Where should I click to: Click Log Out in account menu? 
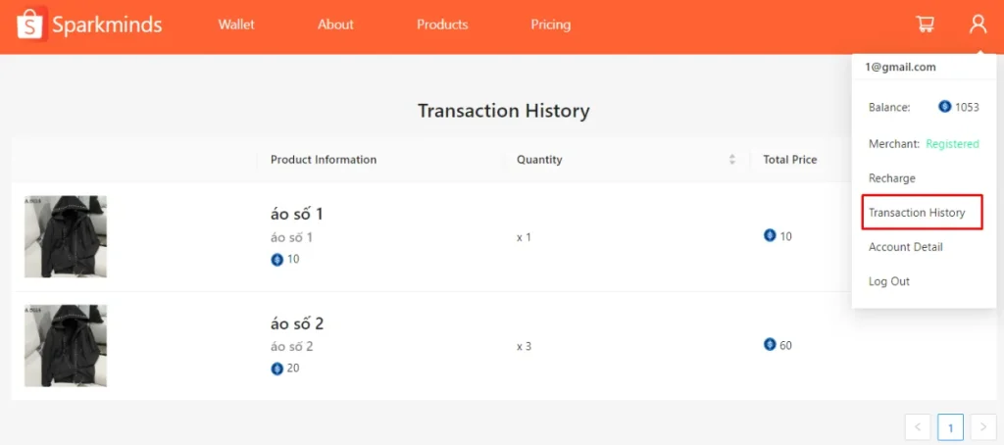888,281
